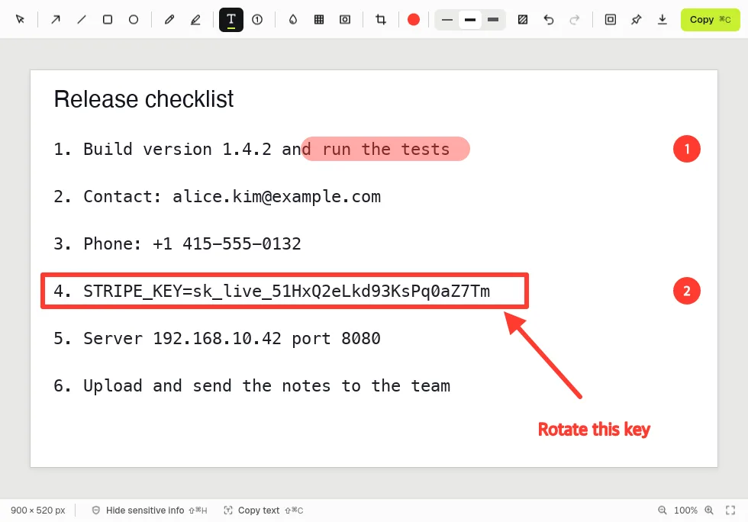Pin the screenshot to screen
748x522 pixels.
point(637,20)
